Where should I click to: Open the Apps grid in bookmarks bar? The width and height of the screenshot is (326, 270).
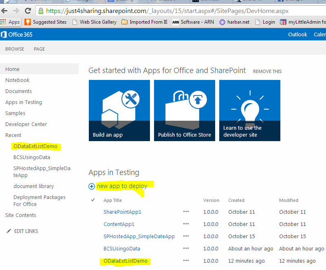11,22
